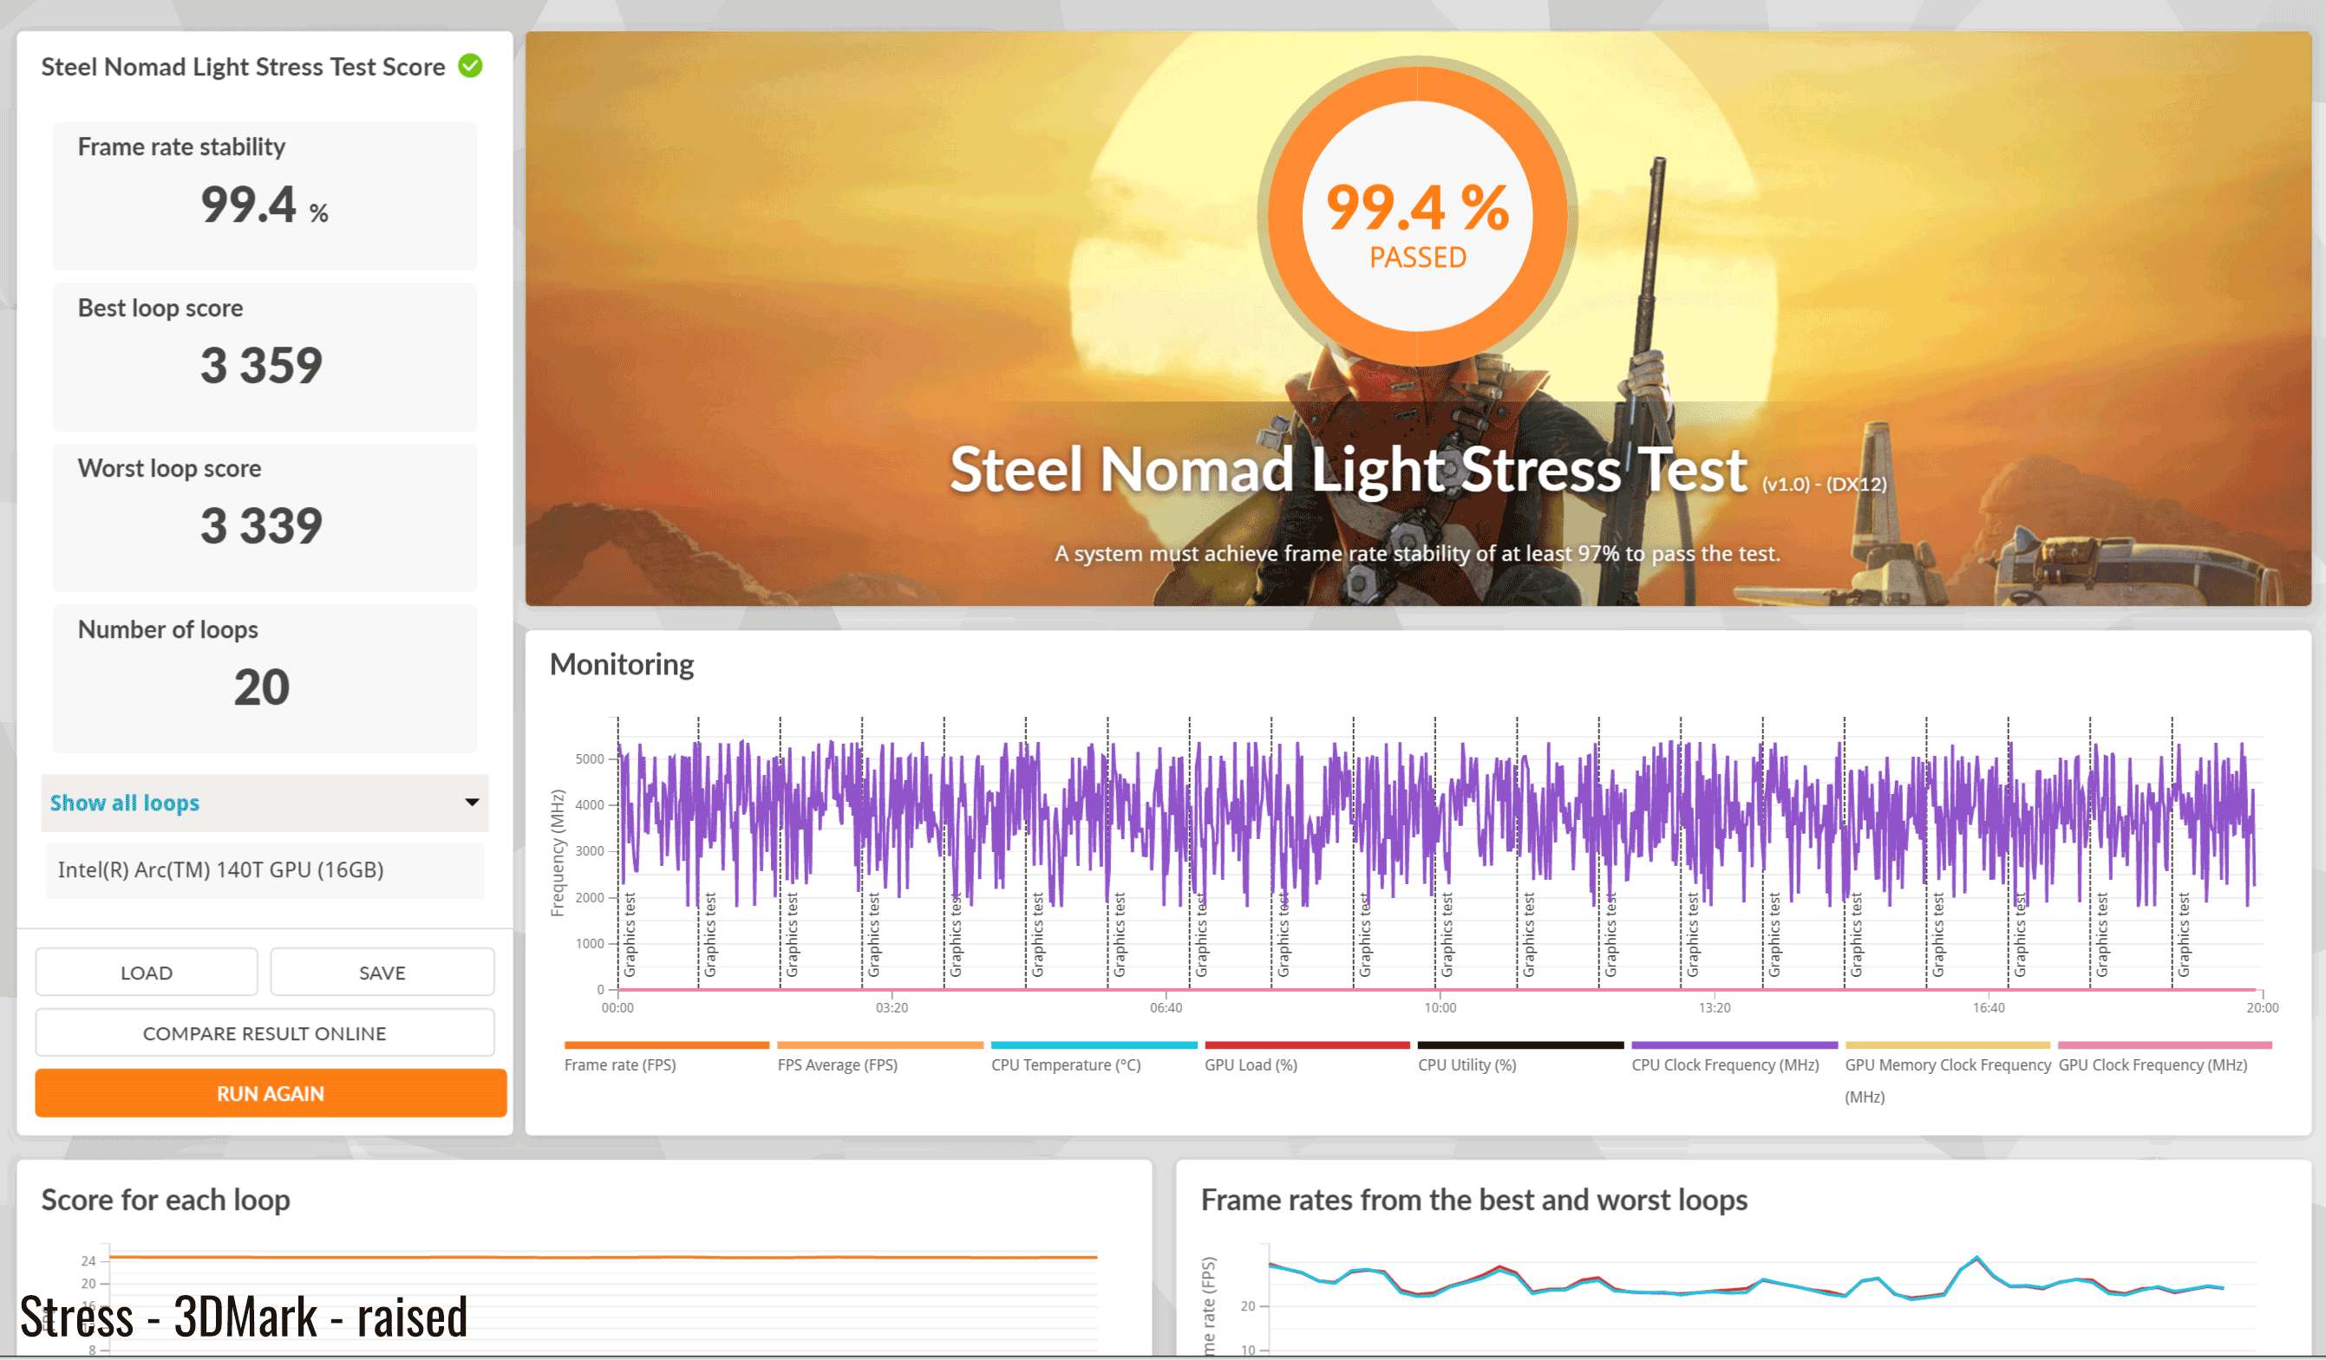This screenshot has width=2326, height=1360.
Task: Click the 97% pass requirement description text
Action: point(1418,554)
